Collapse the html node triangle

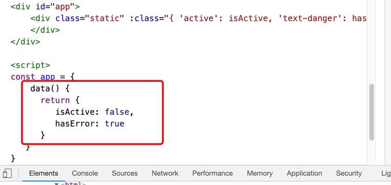pos(57,184)
